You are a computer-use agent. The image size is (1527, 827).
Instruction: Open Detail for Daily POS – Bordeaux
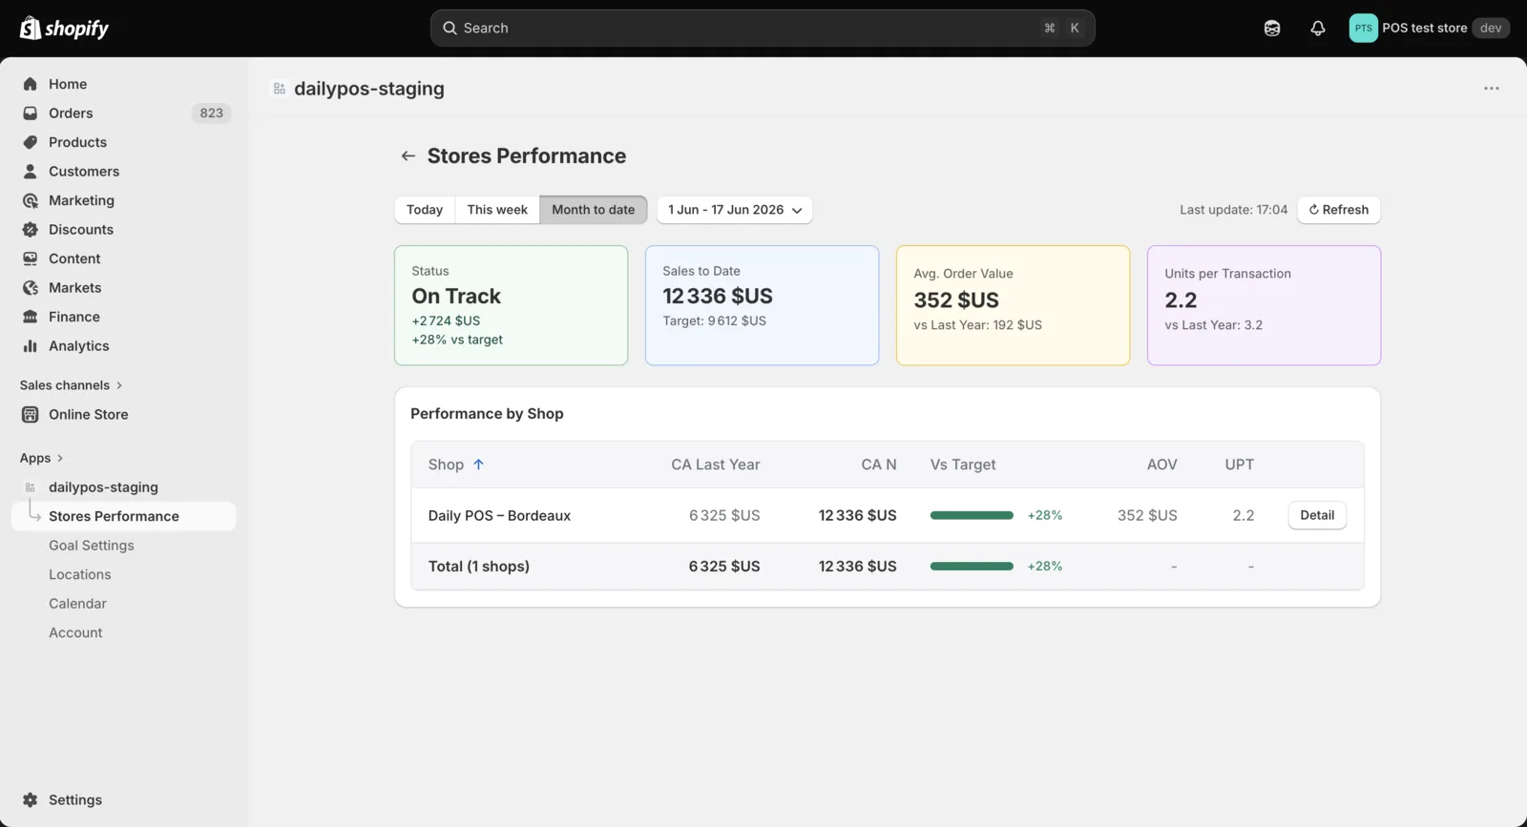(1317, 515)
